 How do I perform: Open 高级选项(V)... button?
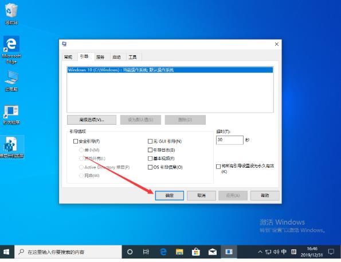tap(92, 120)
